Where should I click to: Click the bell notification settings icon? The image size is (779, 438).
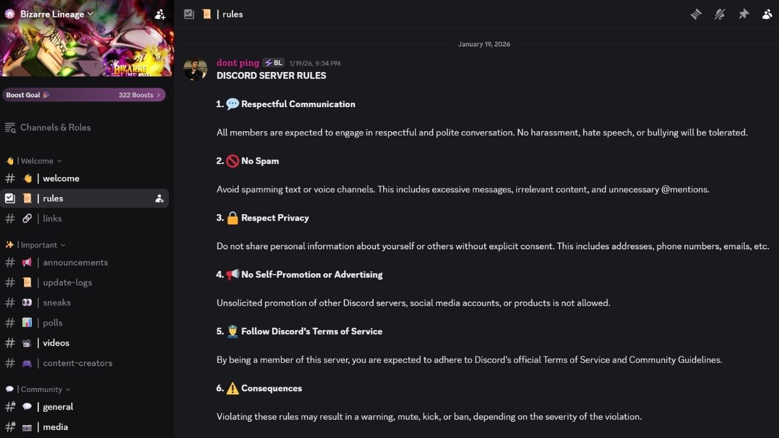coord(719,14)
